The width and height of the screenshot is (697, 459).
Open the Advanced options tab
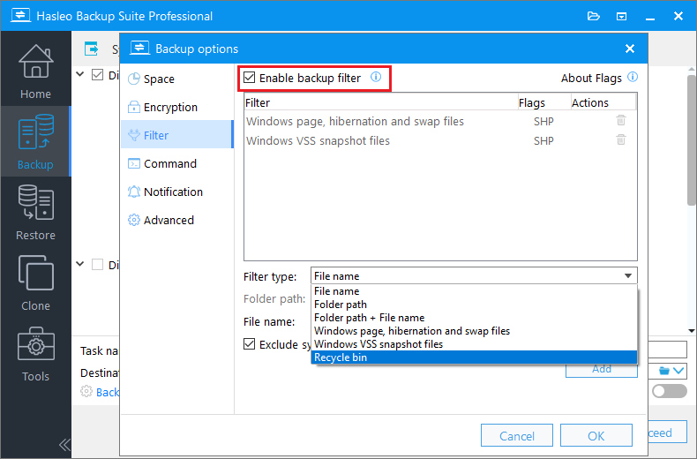click(177, 220)
